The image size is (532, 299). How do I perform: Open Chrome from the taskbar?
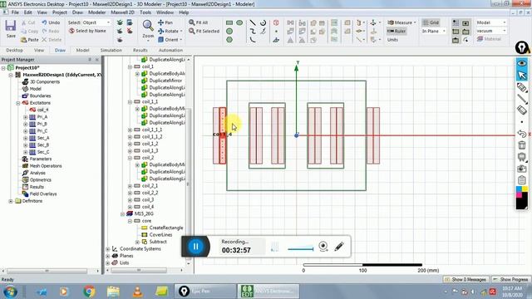tap(89, 292)
